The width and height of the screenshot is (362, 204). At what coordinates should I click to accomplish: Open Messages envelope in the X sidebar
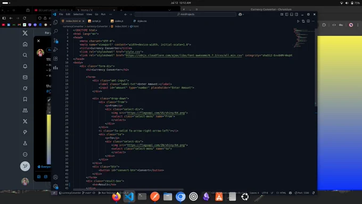25,77
